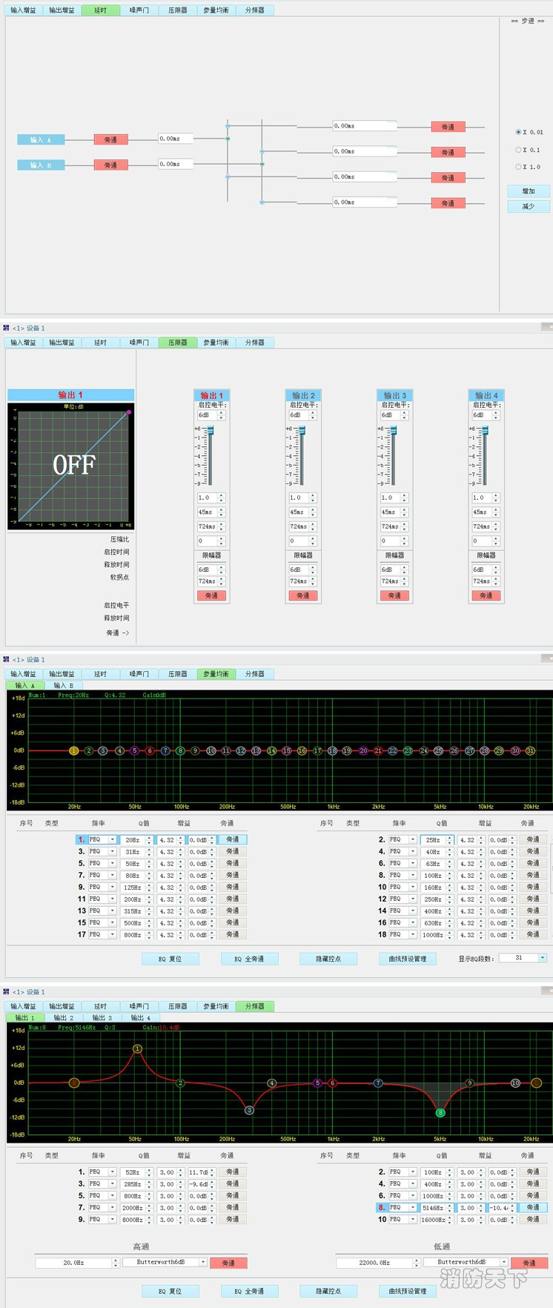This screenshot has height=1308, width=553.
Task: Click the 输出 1 threshold level fader
Action: 210,432
